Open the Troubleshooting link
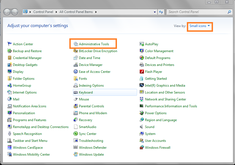The width and height of the screenshot is (235, 165). tap(91, 141)
